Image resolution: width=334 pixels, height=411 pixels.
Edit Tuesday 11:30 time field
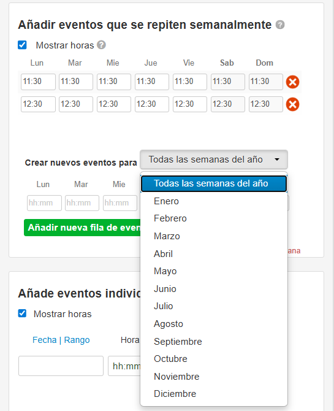click(76, 82)
